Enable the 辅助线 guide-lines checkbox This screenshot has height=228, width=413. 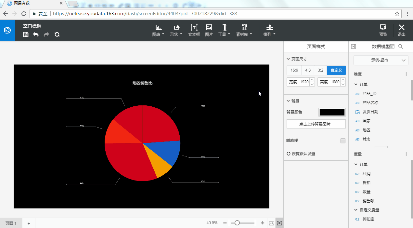pos(343,141)
